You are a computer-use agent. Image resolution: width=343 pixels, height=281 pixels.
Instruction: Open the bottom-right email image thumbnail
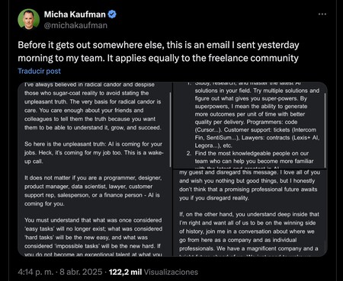point(250,213)
